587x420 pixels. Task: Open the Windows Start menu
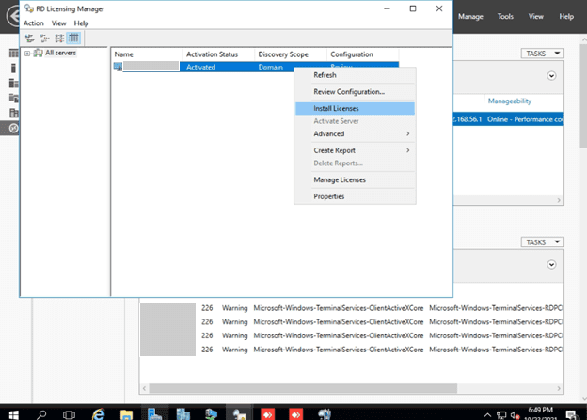(x=13, y=414)
